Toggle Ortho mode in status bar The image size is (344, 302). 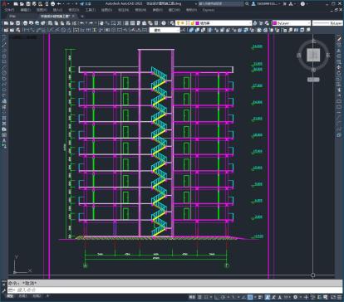[x=218, y=297]
